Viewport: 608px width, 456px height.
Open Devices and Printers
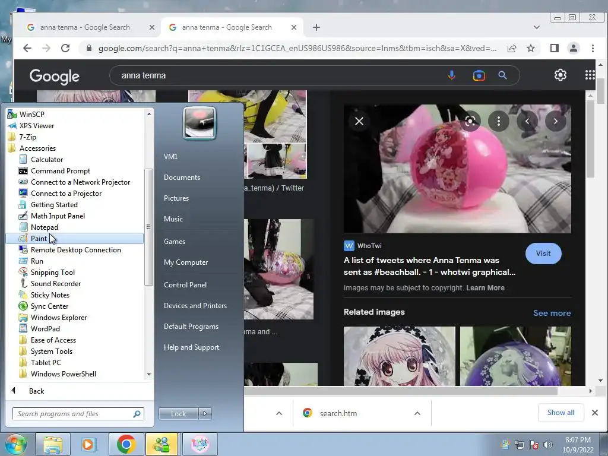tap(195, 306)
